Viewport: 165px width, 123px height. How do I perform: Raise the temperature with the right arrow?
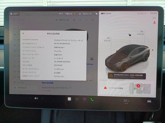pyautogui.click(x=133, y=101)
